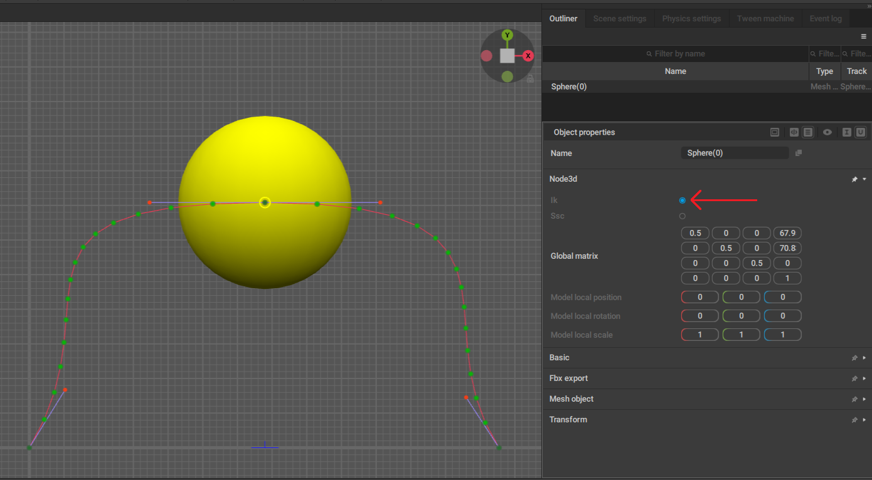Click the negative X circle on the view gizmo
This screenshot has height=480, width=872.
point(487,56)
